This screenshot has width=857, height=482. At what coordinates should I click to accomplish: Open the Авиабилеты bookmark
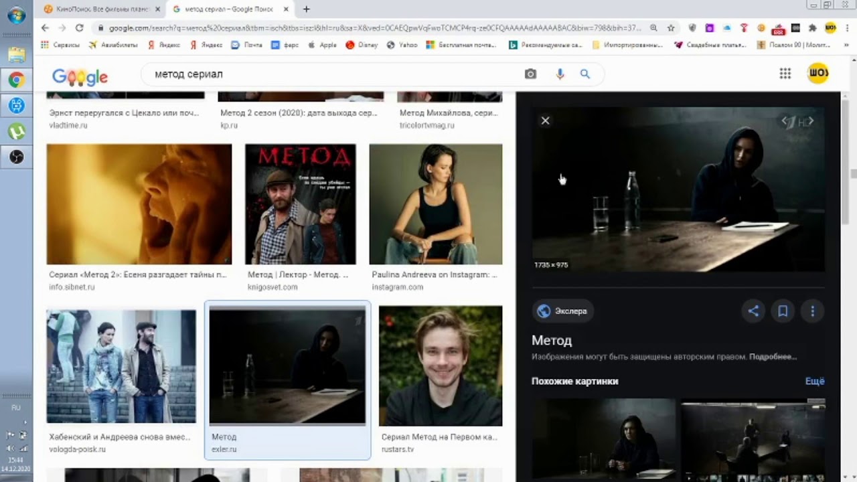tap(113, 45)
